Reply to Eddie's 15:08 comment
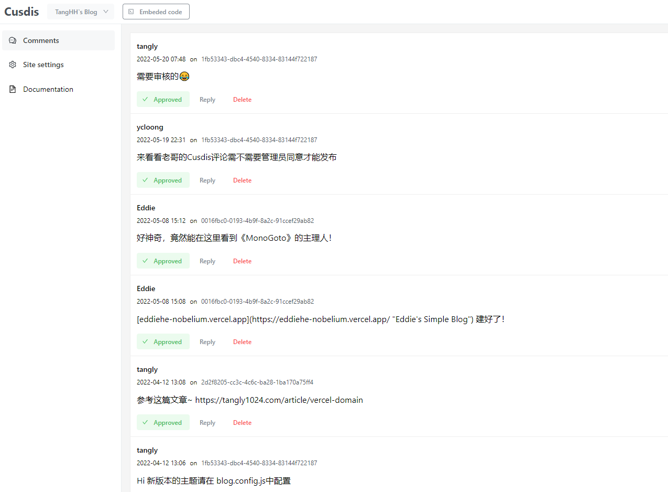Image resolution: width=668 pixels, height=492 pixels. pos(207,342)
